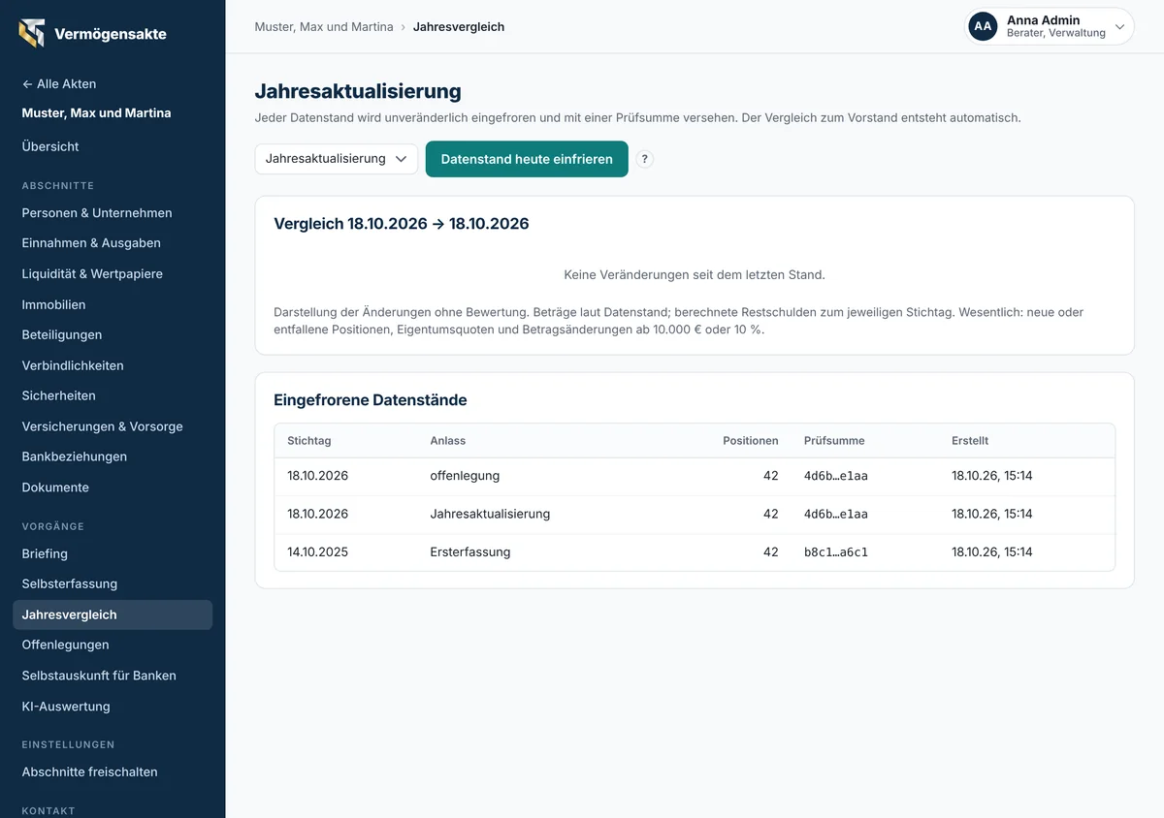The height and width of the screenshot is (818, 1164).
Task: Click Eingefrorene Datenstände heading
Action: click(371, 399)
